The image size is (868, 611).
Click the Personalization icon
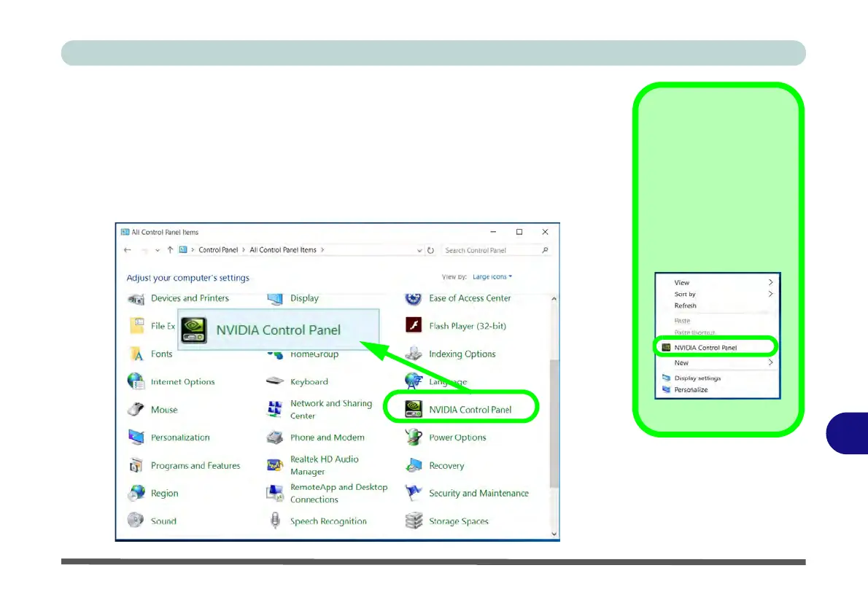coord(136,437)
